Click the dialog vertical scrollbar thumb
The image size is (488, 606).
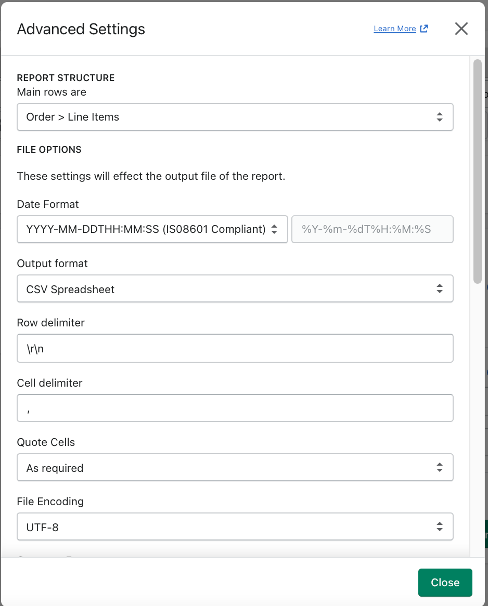pos(478,172)
